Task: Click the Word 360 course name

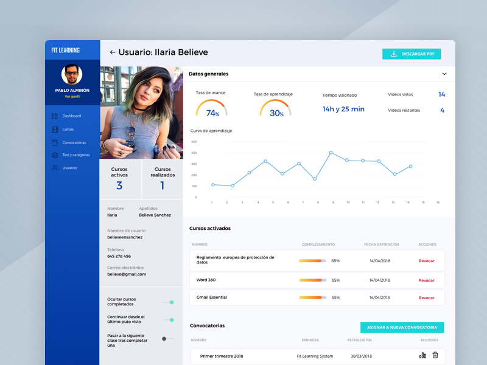Action: pyautogui.click(x=206, y=280)
